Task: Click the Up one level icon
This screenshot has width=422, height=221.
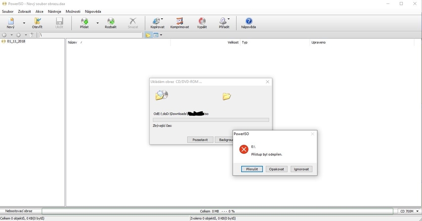Action: pos(32,35)
